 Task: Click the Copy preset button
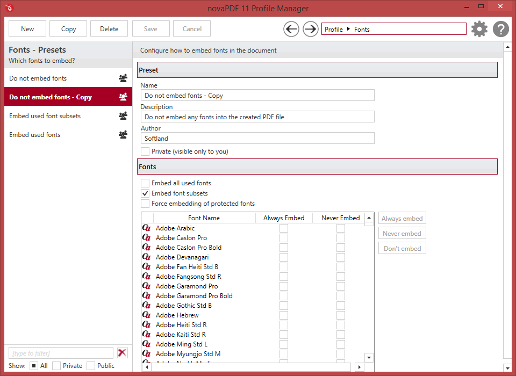pyautogui.click(x=68, y=28)
